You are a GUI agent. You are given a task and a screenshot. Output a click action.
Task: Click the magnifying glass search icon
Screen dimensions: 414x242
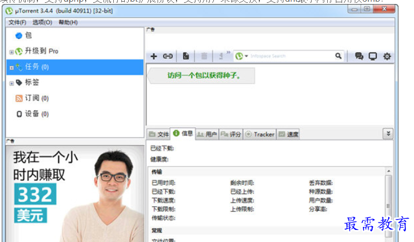click(338, 56)
